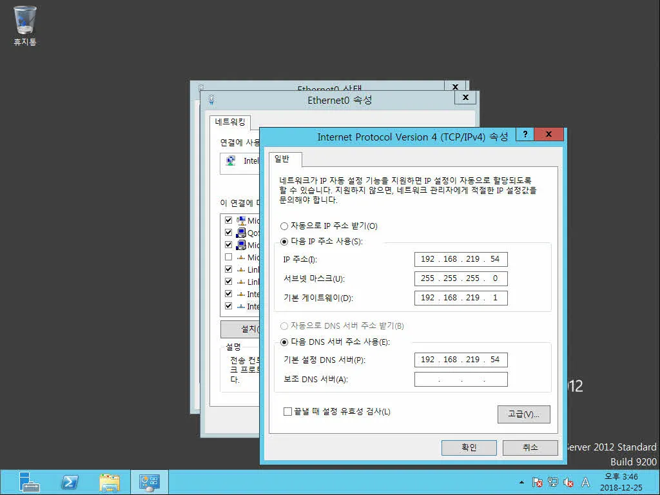Click the 보조 DNS 서버 input field
Screen dimensions: 660x495
coord(460,379)
